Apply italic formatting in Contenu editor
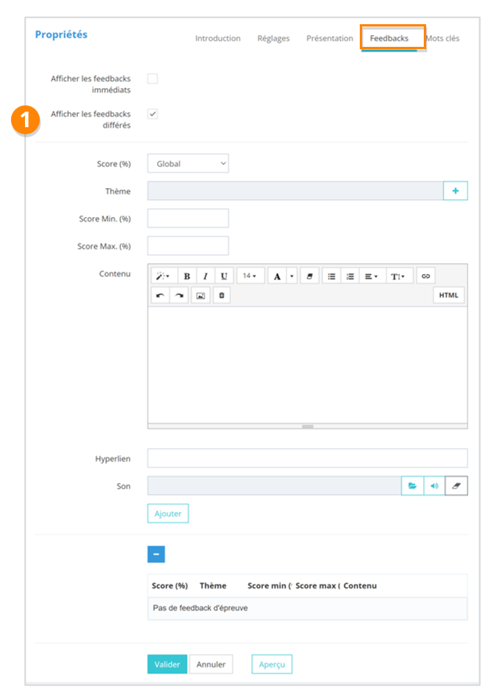This screenshot has height=690, width=487. (x=205, y=276)
